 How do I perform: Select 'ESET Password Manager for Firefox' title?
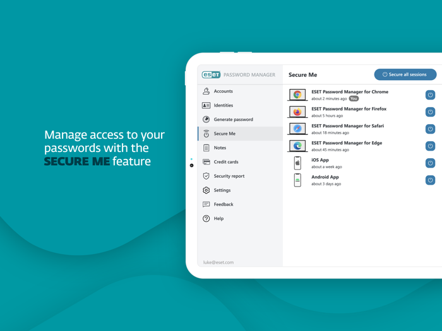349,109
